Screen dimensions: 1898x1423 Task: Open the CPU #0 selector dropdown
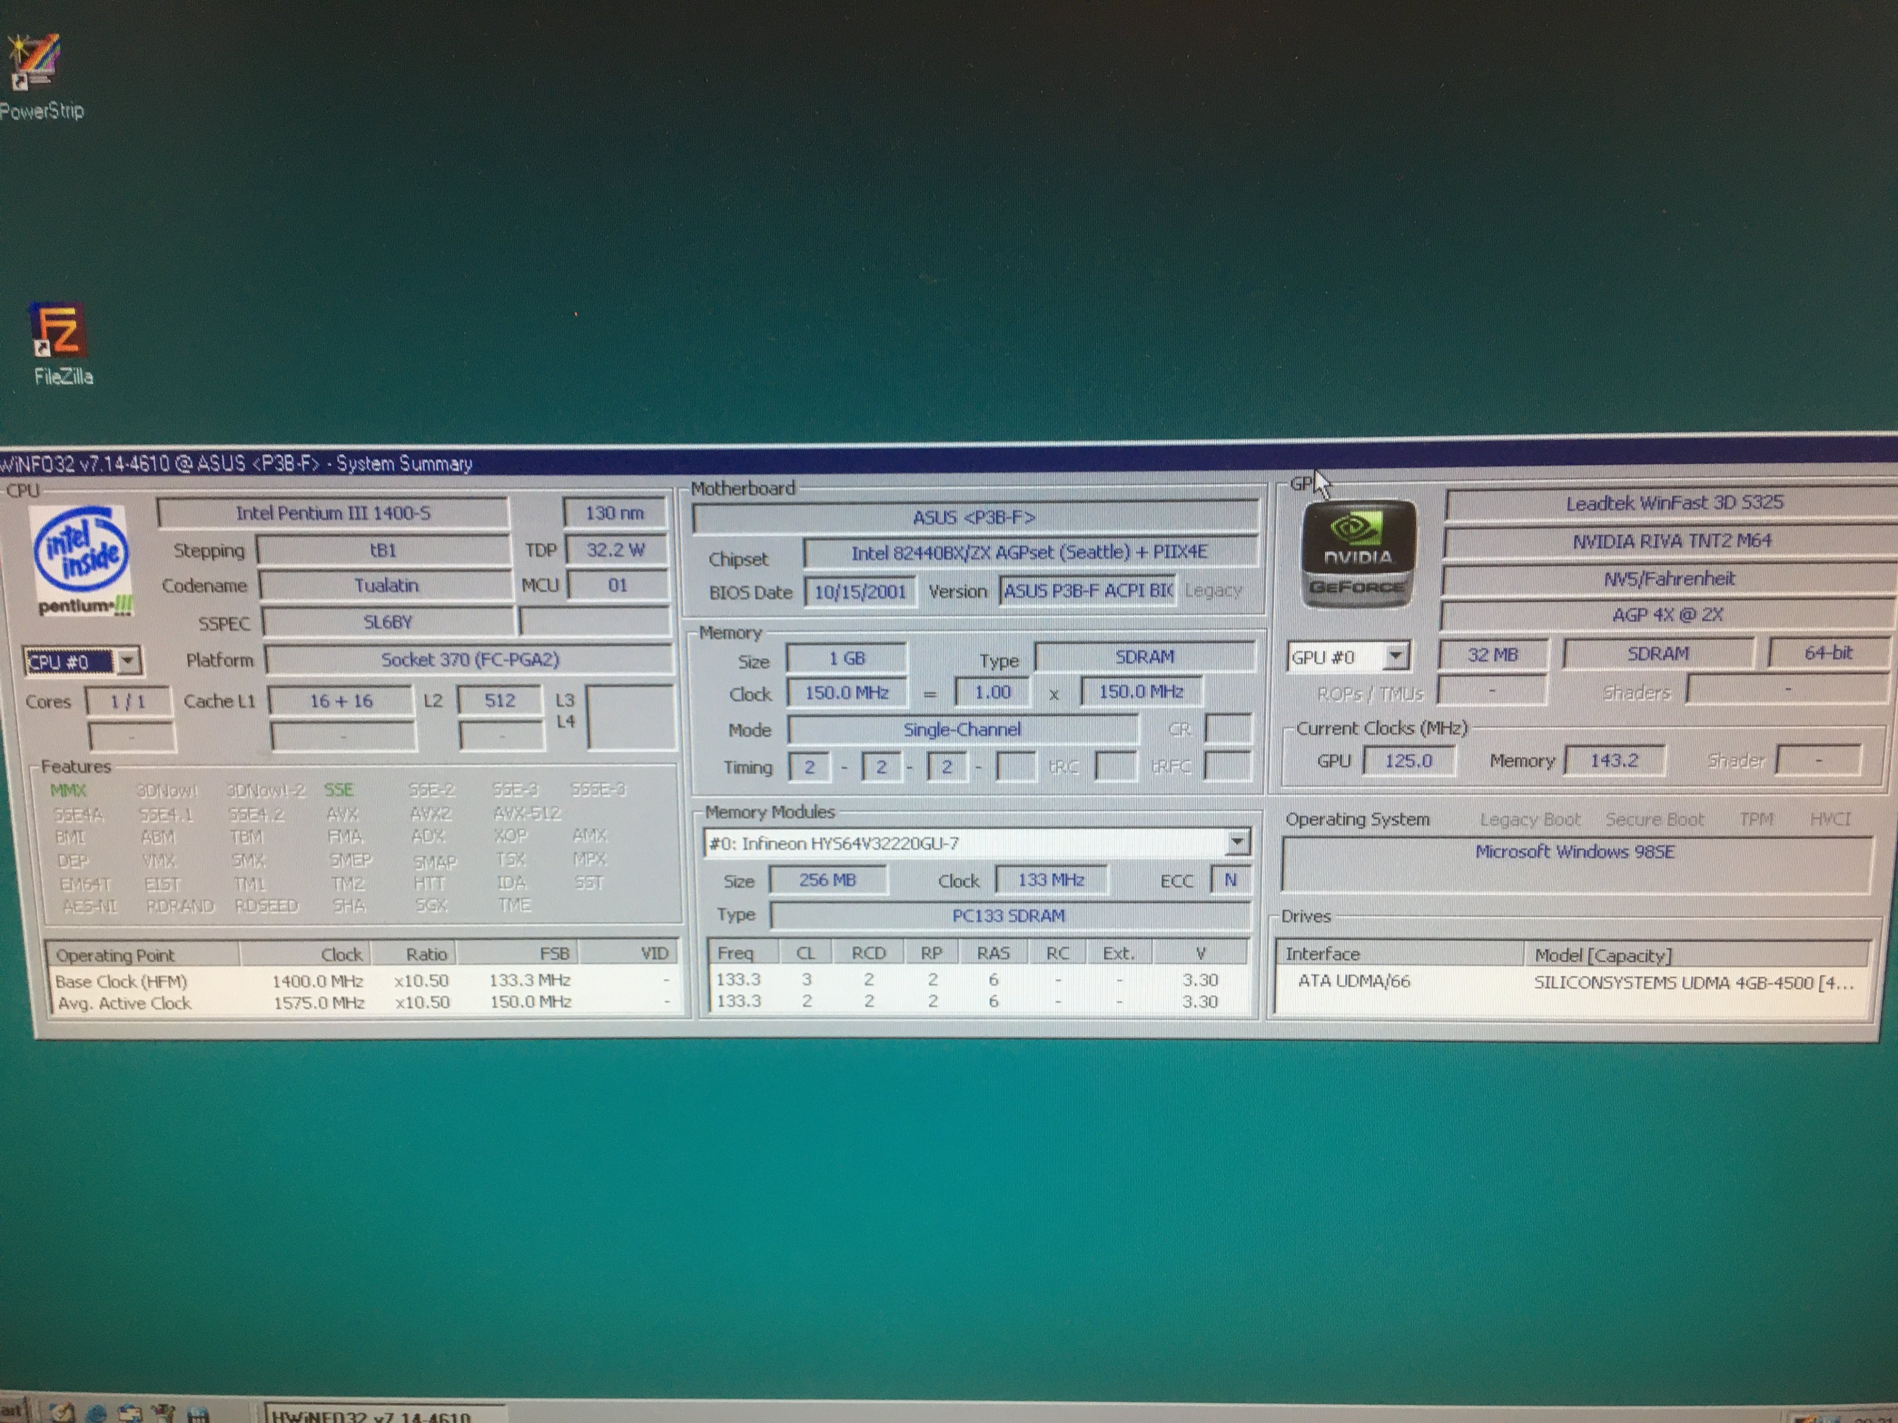[128, 661]
